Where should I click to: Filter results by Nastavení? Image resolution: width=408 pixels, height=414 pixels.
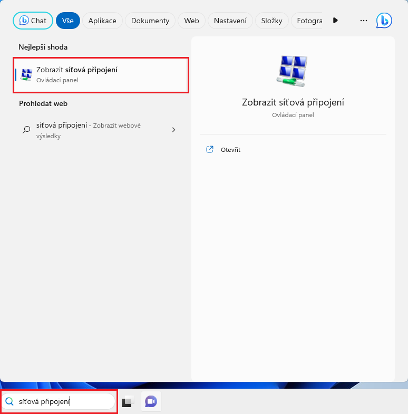230,21
